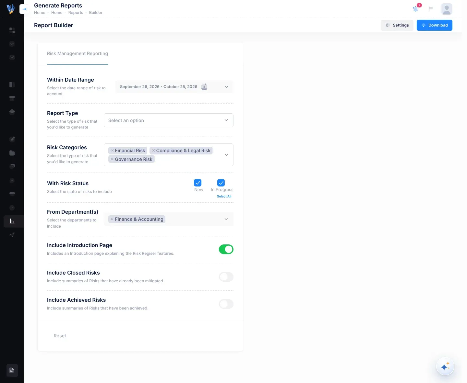Uncheck the New risk status checkbox

click(x=198, y=183)
